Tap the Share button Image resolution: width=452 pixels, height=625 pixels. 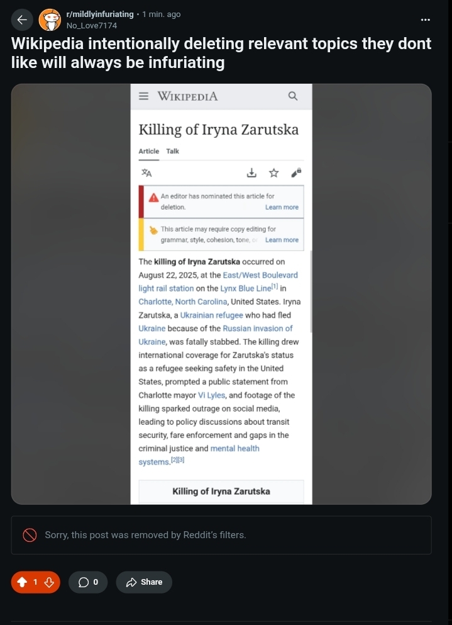click(145, 582)
